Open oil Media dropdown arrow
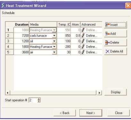Viewport: 131px width, 120px height. 54,41
